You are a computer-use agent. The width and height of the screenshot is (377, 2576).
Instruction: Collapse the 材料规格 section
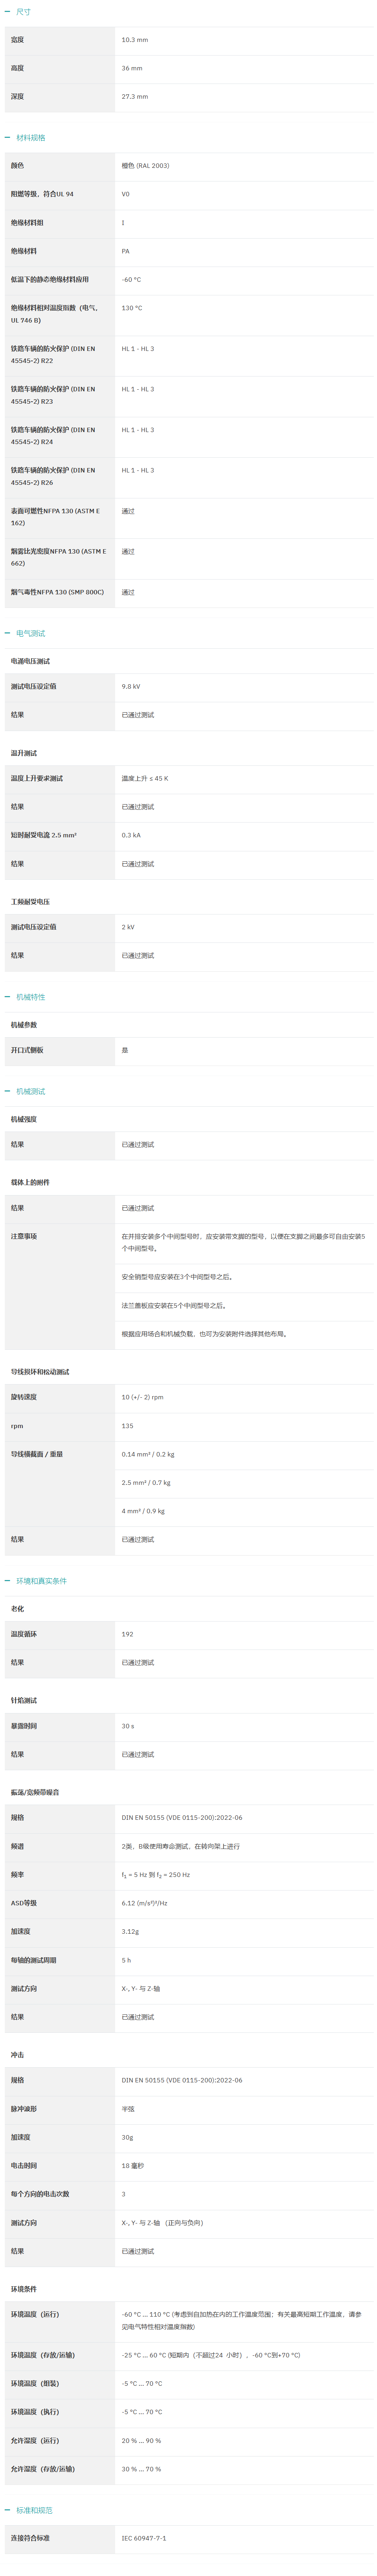tap(25, 138)
